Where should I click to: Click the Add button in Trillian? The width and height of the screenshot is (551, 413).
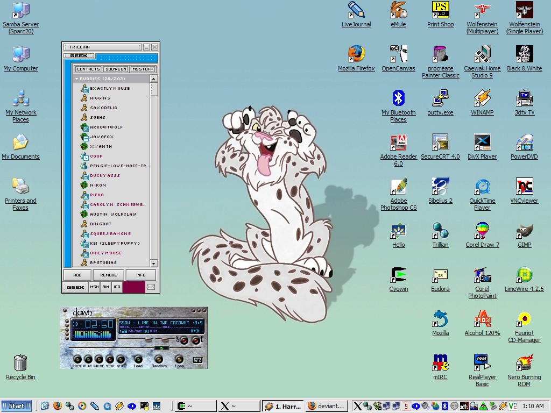(77, 275)
